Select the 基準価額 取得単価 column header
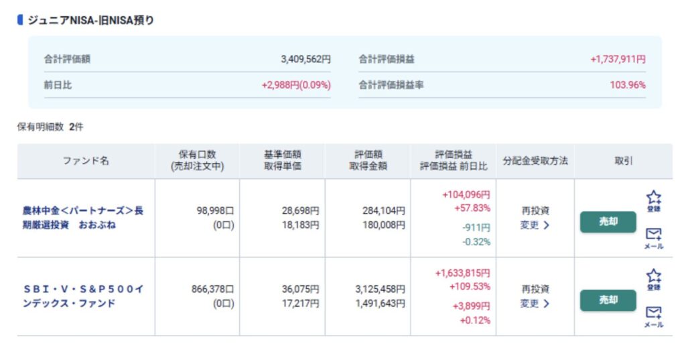 click(x=282, y=161)
